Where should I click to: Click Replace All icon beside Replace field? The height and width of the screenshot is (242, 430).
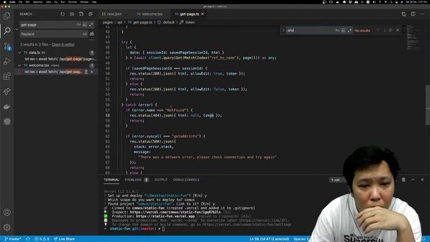(92, 34)
